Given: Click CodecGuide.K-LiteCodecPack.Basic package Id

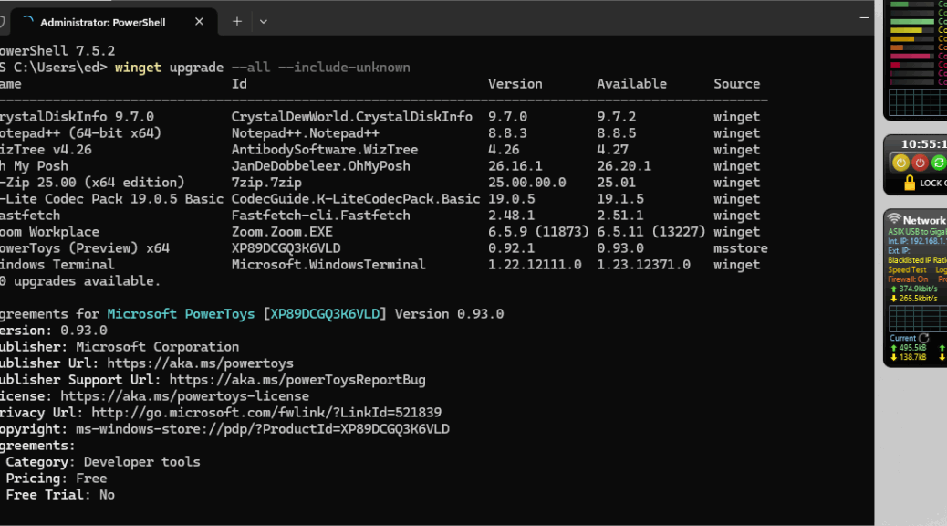Looking at the screenshot, I should point(356,199).
